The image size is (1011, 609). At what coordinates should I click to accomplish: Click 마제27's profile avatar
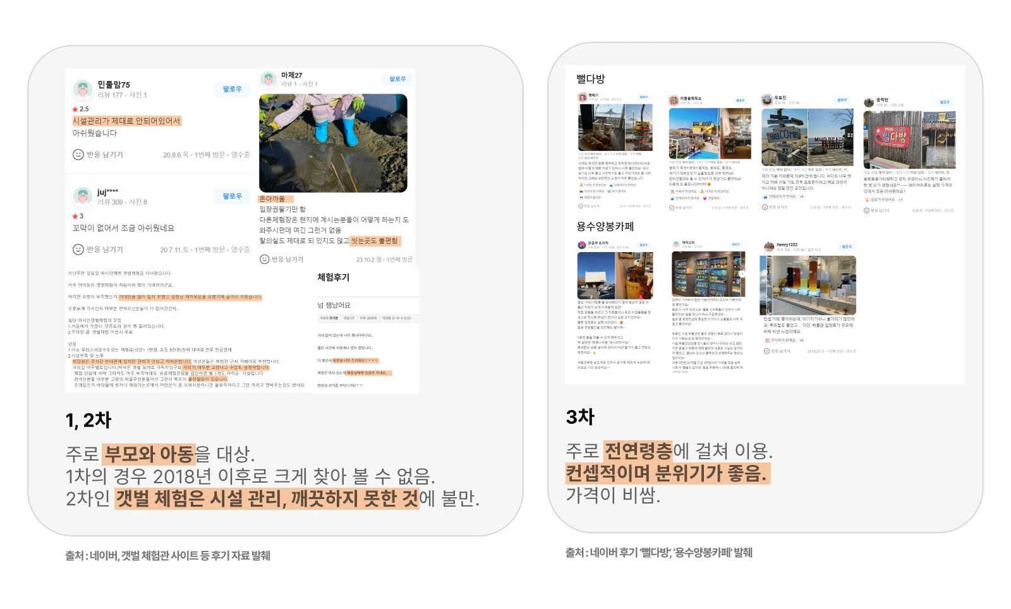point(269,79)
